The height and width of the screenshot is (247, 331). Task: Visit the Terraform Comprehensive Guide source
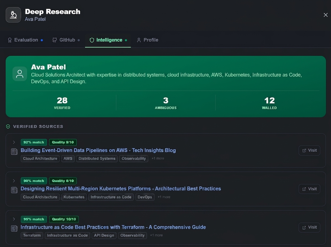tap(309, 227)
